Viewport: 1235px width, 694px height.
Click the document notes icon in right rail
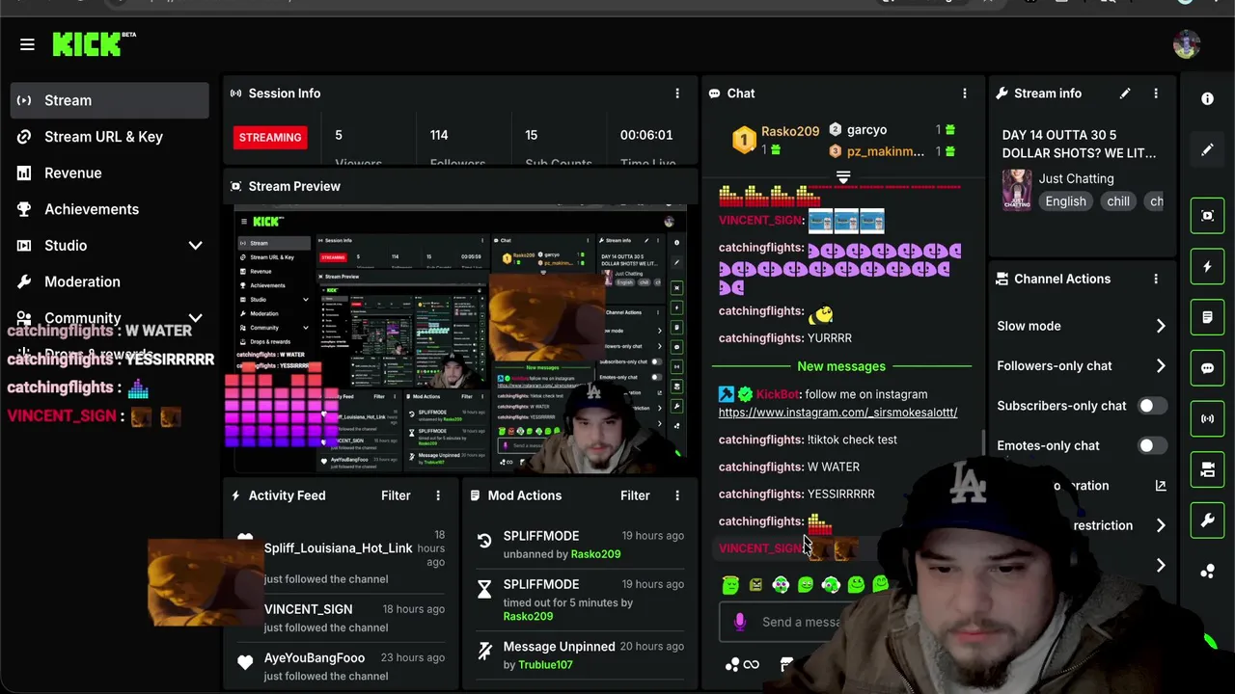[1207, 317]
